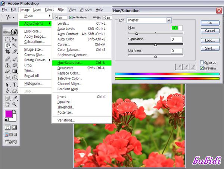This screenshot has height=169, width=224.
Task: Choose Variations menu item
Action: pos(82,121)
